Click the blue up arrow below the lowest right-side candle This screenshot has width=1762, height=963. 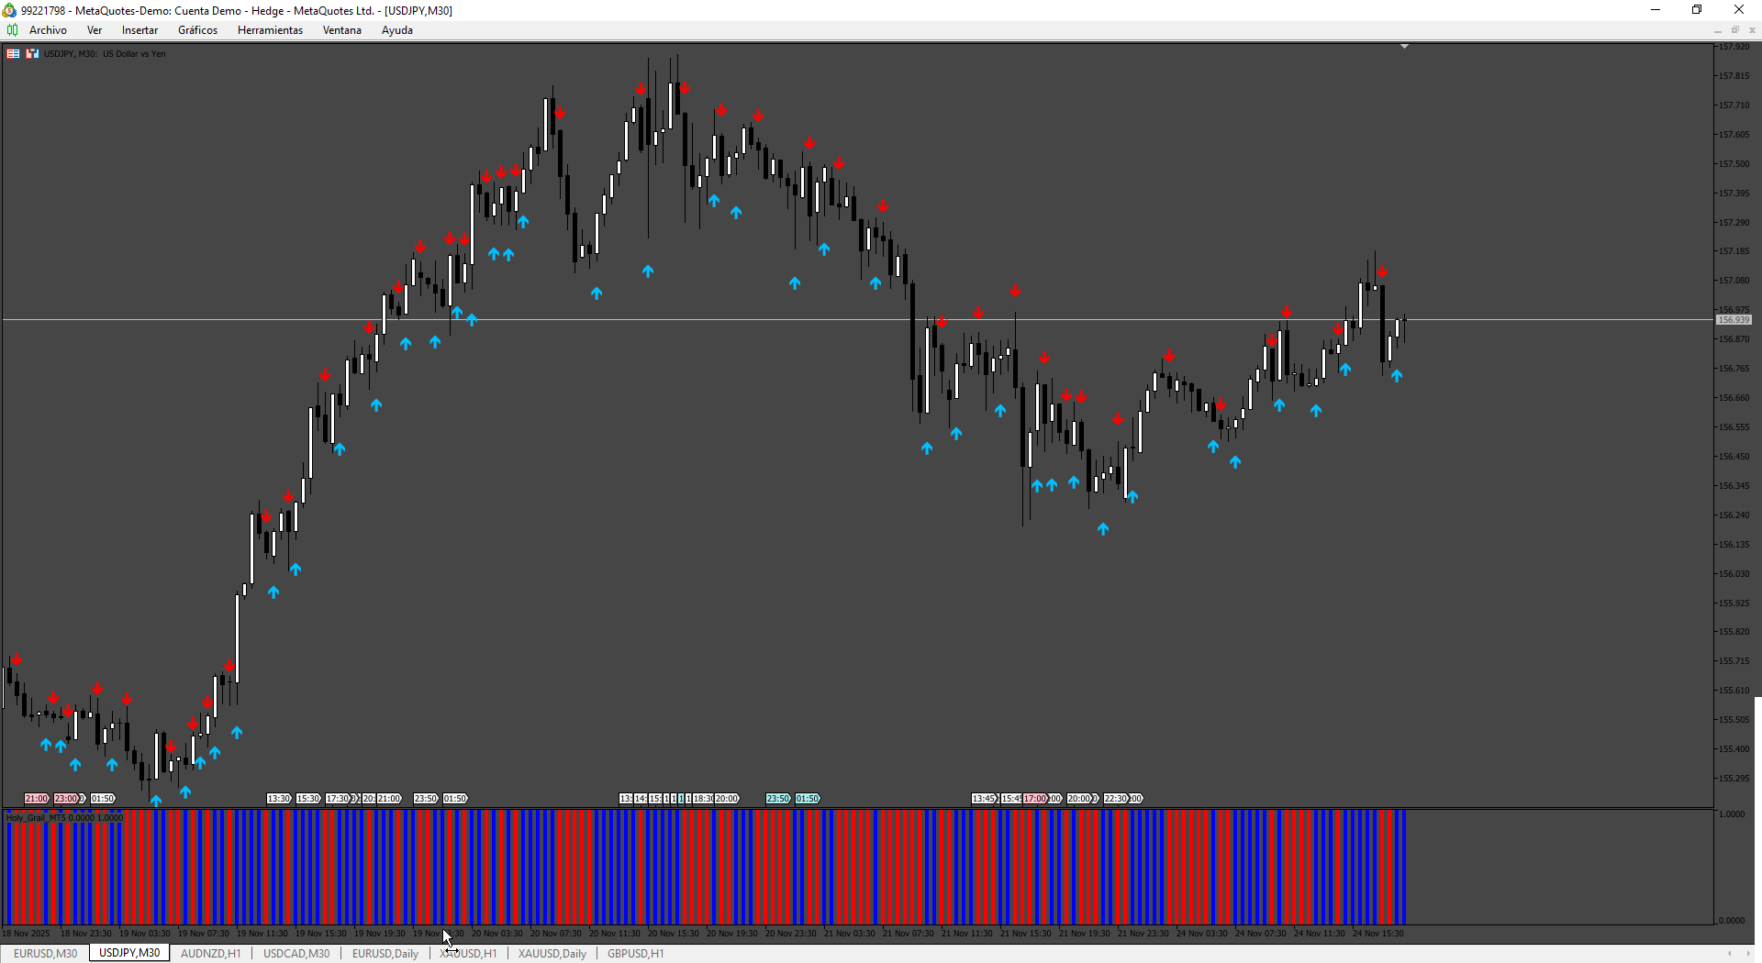coord(1103,529)
